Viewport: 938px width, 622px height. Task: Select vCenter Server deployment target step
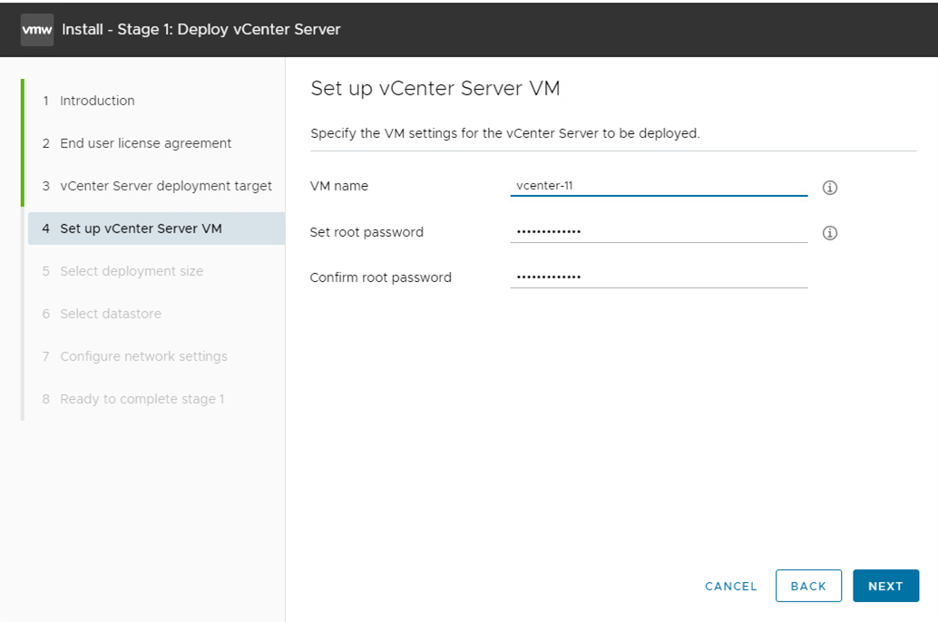[166, 186]
